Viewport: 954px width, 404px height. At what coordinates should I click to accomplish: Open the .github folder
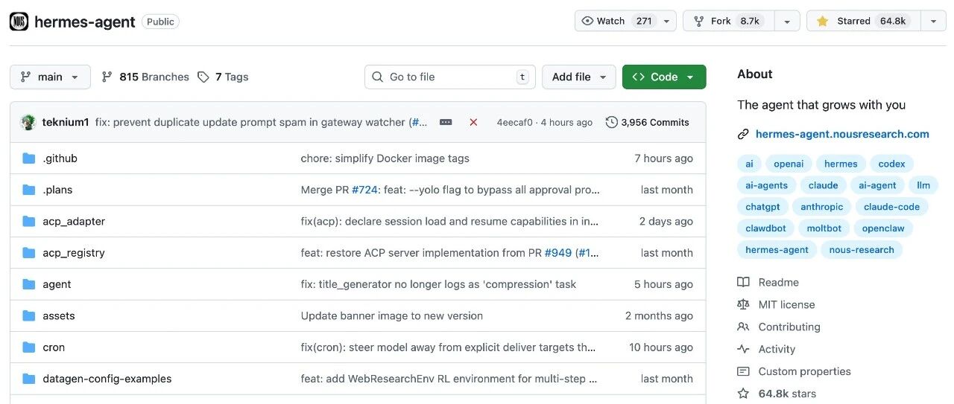[60, 158]
